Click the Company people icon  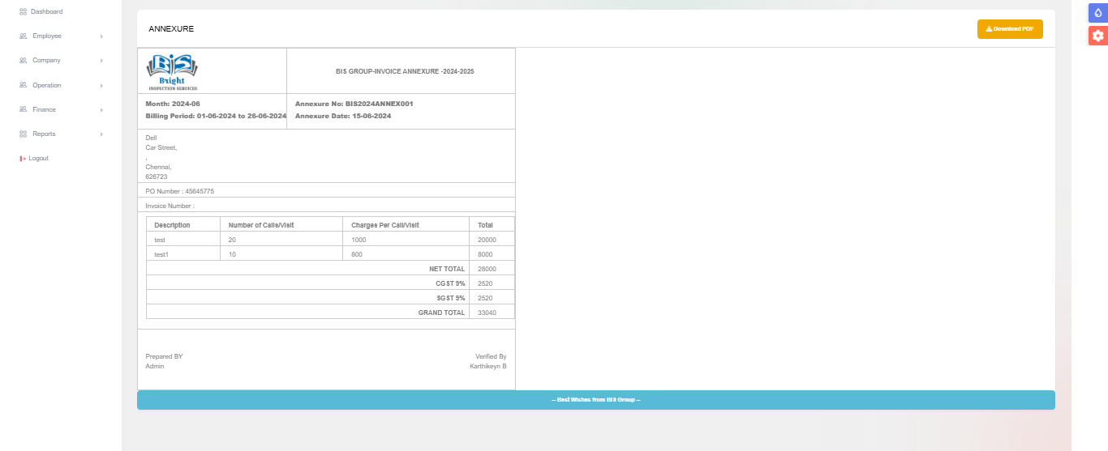click(23, 61)
